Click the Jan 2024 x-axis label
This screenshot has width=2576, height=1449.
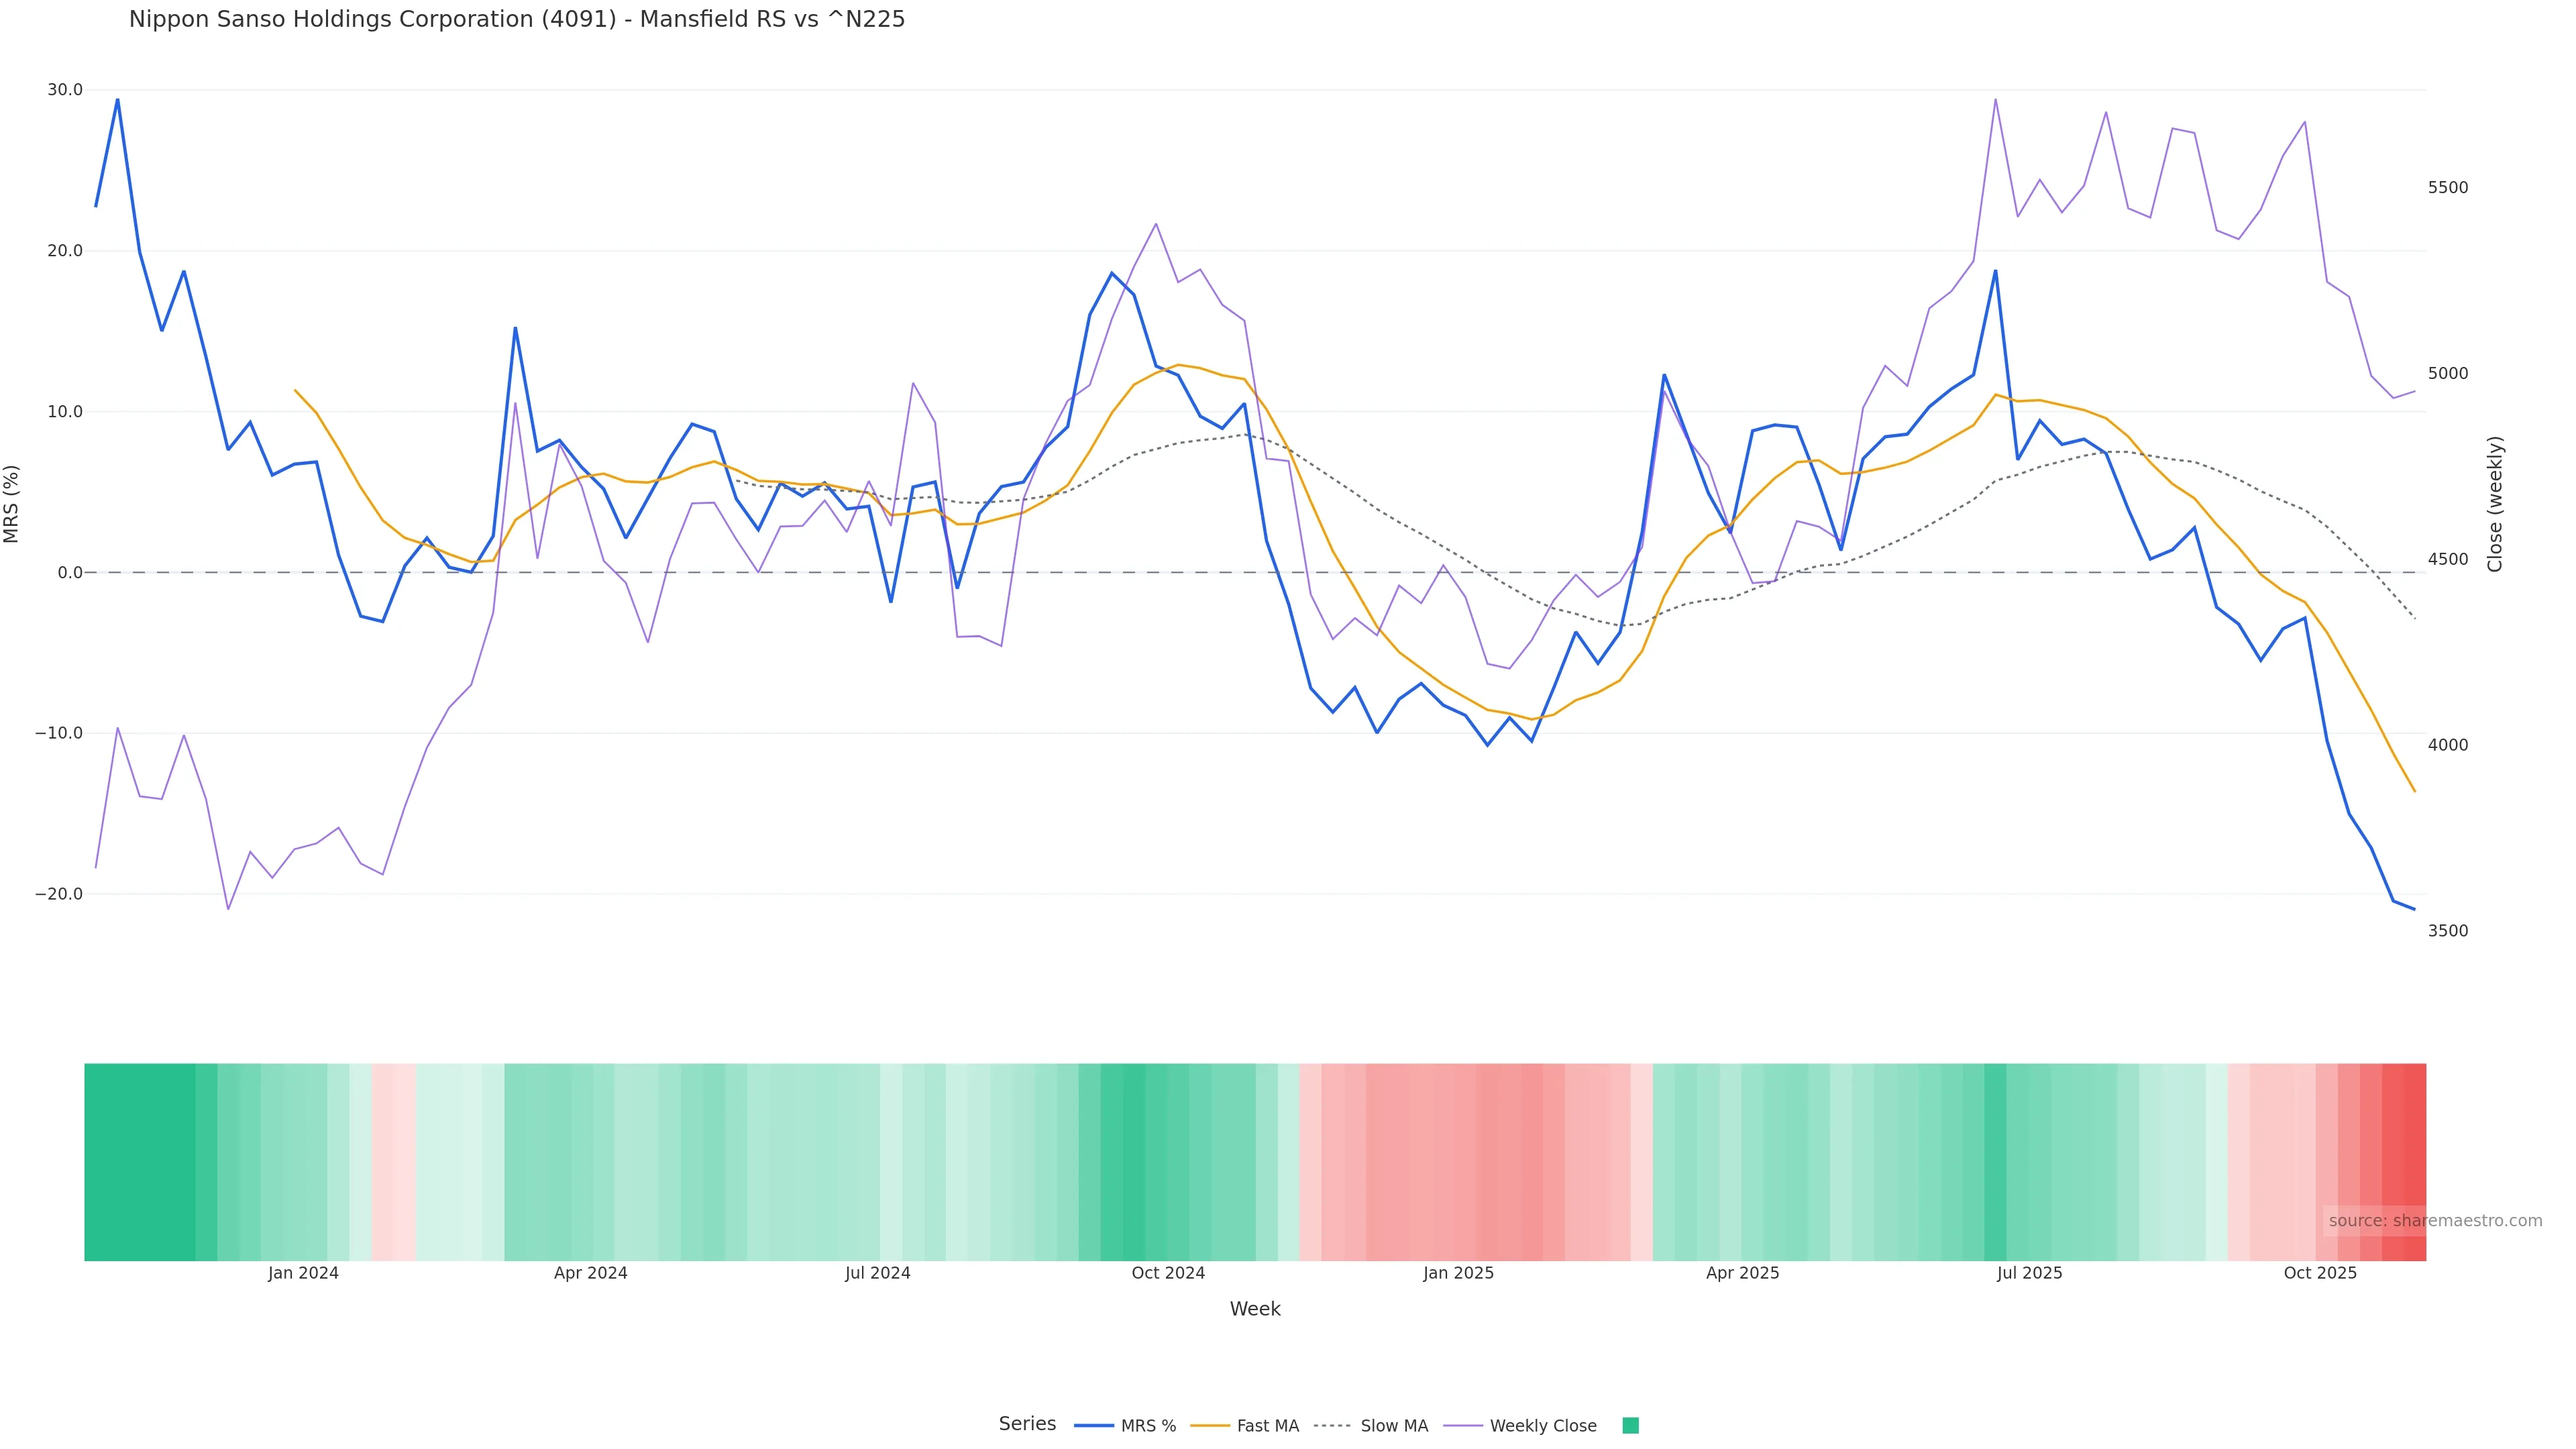point(303,1273)
